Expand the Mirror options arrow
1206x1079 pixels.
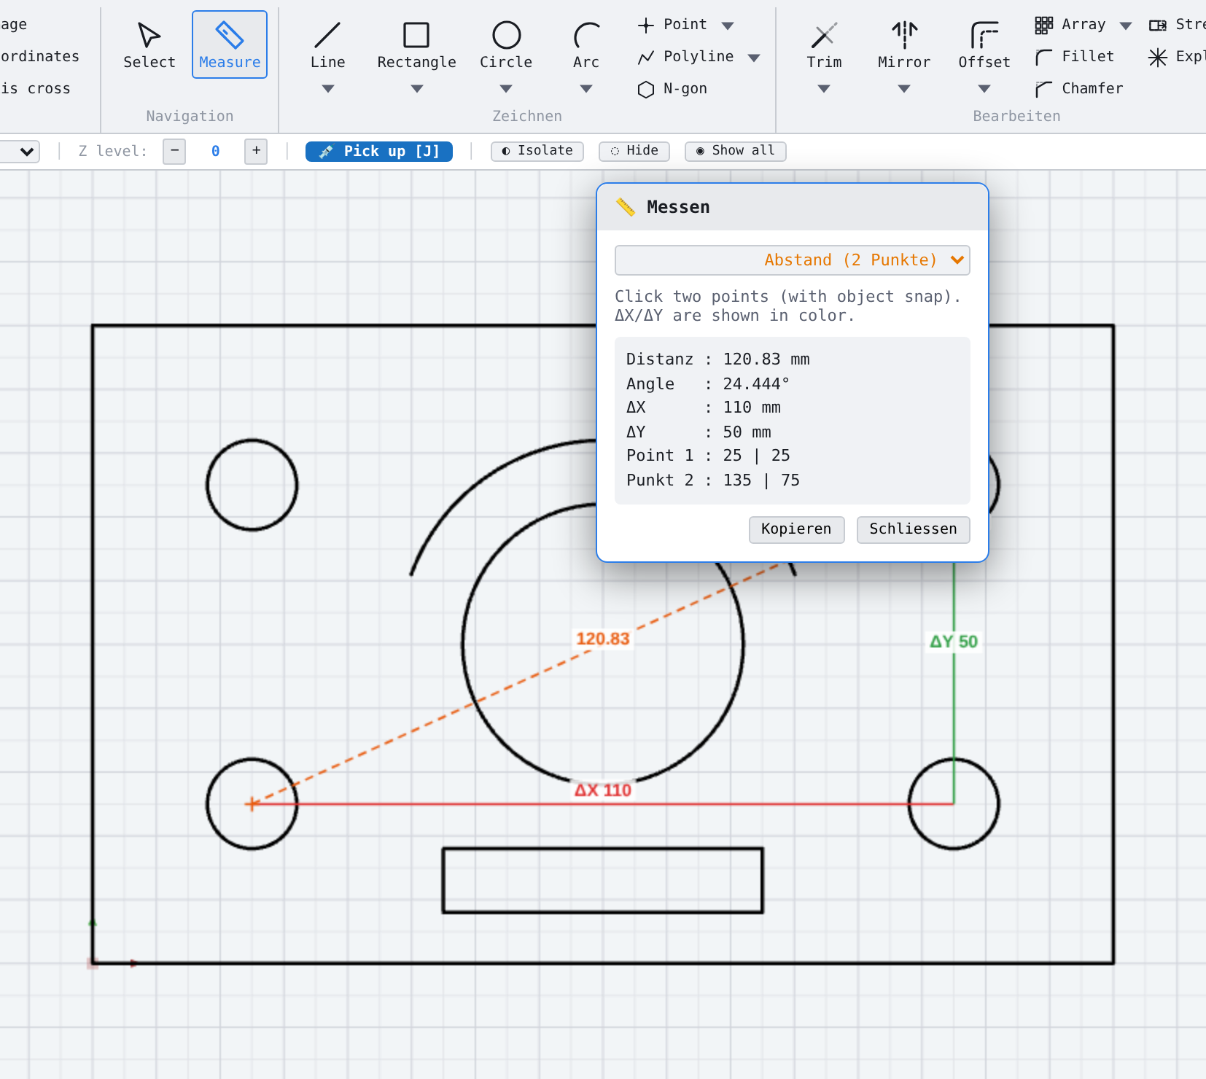(x=904, y=89)
